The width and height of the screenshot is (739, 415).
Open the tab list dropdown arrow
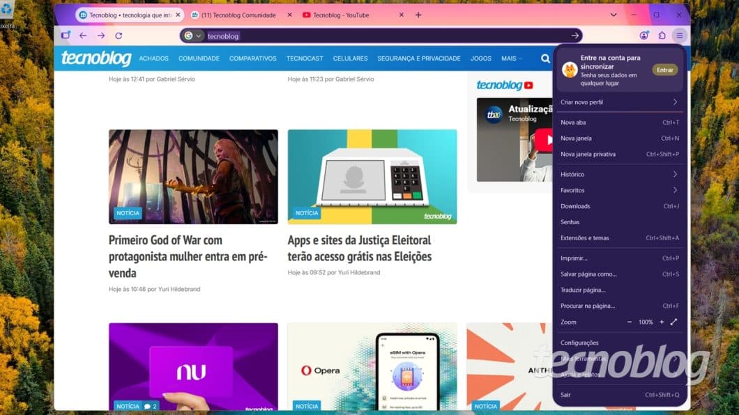tap(614, 15)
